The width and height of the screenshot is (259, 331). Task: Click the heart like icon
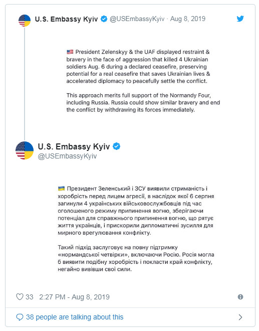click(20, 297)
